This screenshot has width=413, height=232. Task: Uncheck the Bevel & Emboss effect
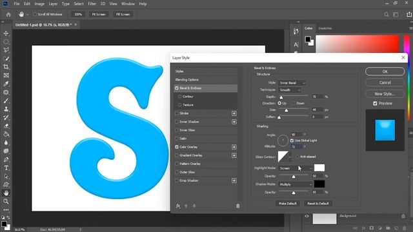[x=177, y=88]
